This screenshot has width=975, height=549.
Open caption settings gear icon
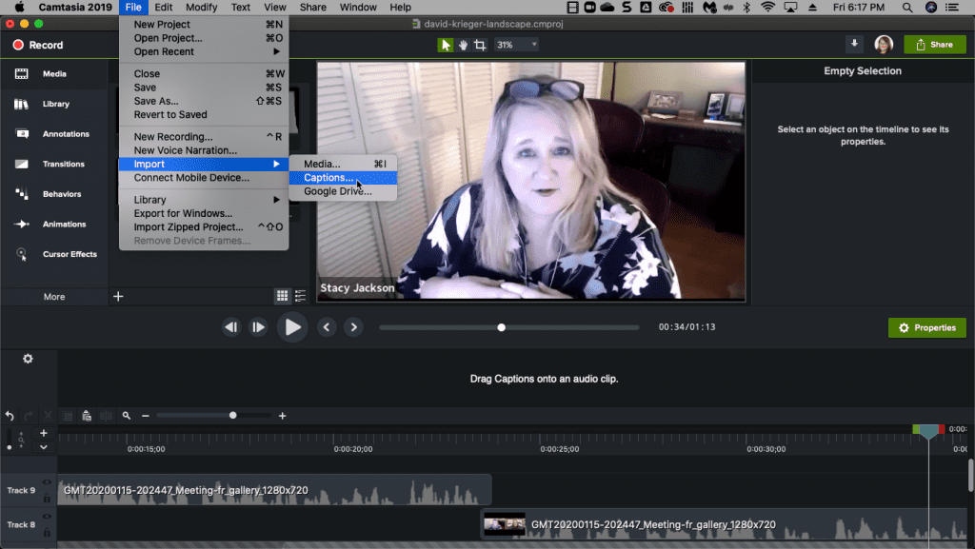tap(28, 359)
